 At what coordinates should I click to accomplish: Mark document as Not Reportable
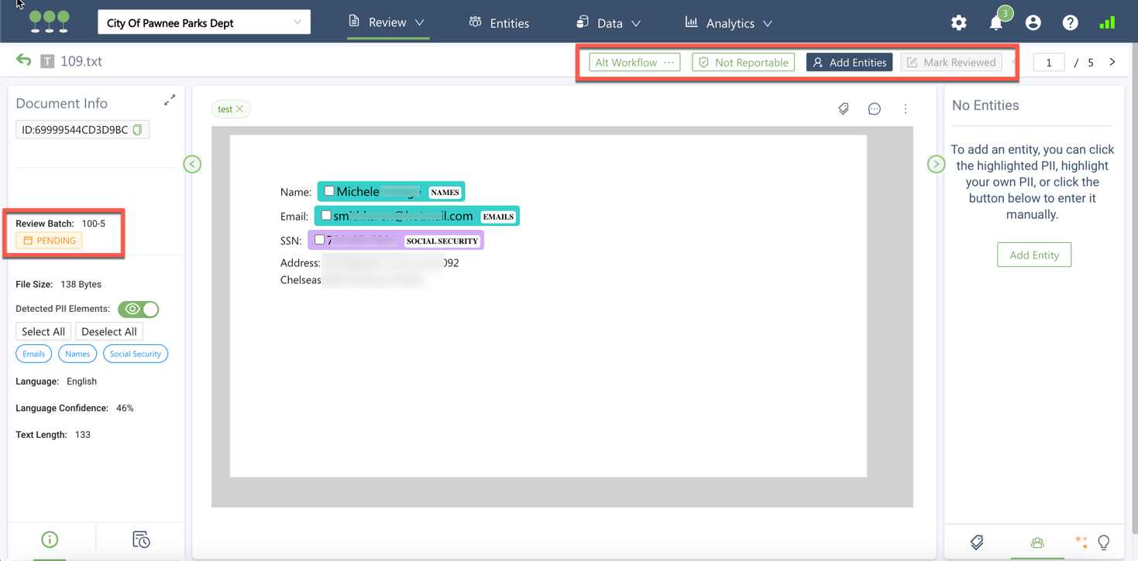click(x=743, y=63)
